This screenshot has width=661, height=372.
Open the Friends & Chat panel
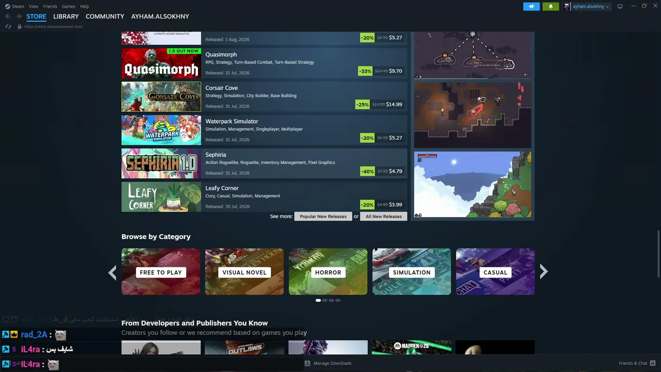click(x=637, y=363)
